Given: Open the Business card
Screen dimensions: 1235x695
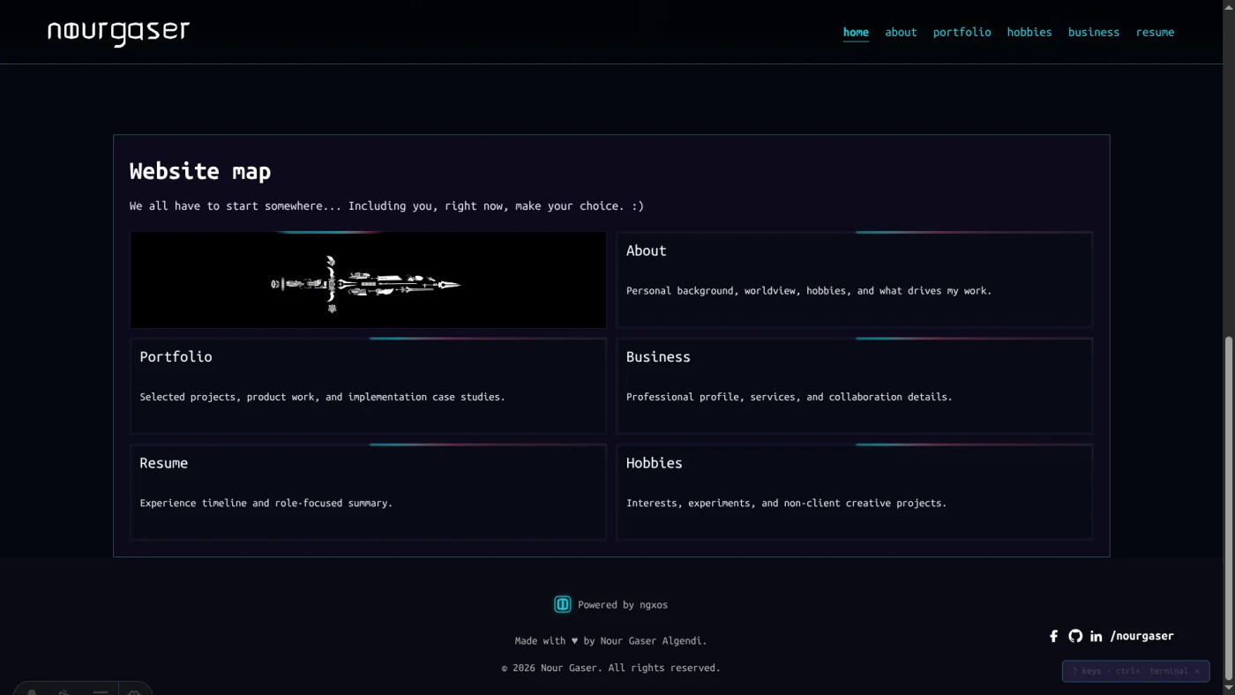Looking at the screenshot, I should (854, 386).
